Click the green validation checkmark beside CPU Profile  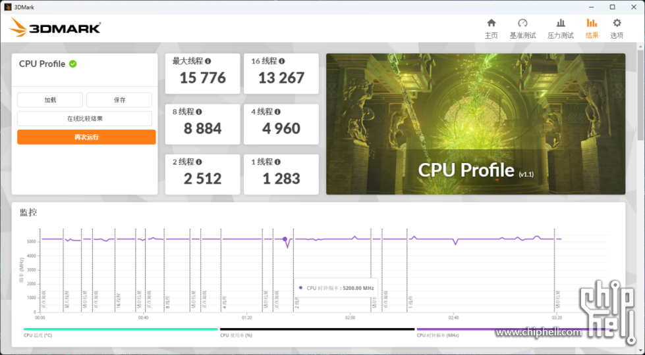coord(73,64)
